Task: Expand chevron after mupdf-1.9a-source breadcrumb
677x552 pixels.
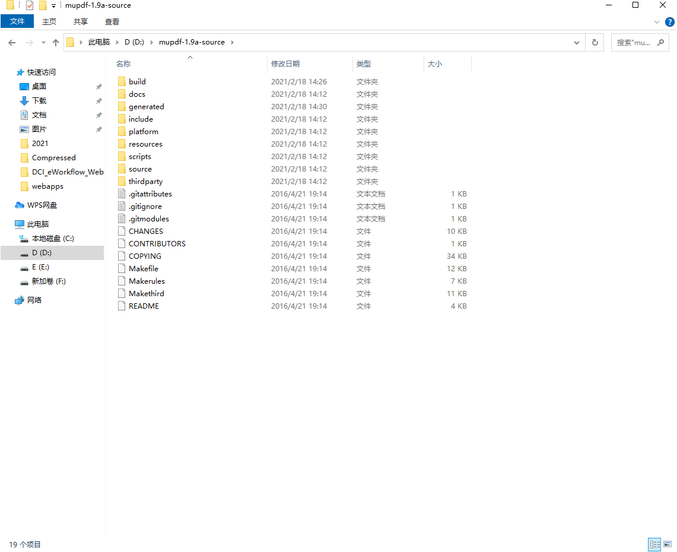Action: (232, 42)
